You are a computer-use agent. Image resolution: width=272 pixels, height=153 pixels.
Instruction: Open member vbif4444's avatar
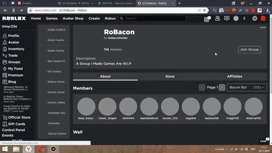click(128, 107)
